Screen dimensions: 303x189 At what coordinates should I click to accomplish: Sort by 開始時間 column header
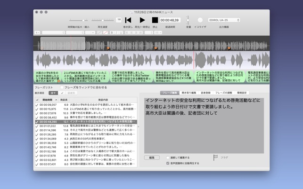click(49, 100)
